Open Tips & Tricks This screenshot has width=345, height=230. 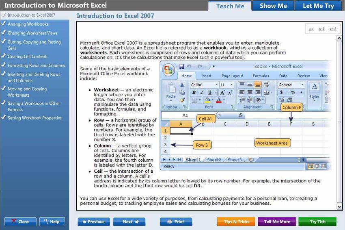(x=236, y=222)
